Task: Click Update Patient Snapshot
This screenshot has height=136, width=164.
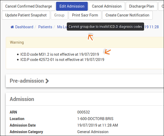Action: tap(26, 15)
